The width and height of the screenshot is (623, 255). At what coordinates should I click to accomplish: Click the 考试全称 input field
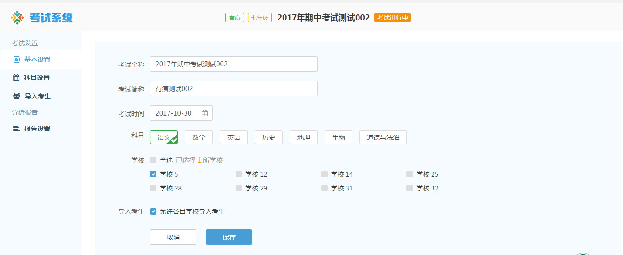(x=234, y=64)
